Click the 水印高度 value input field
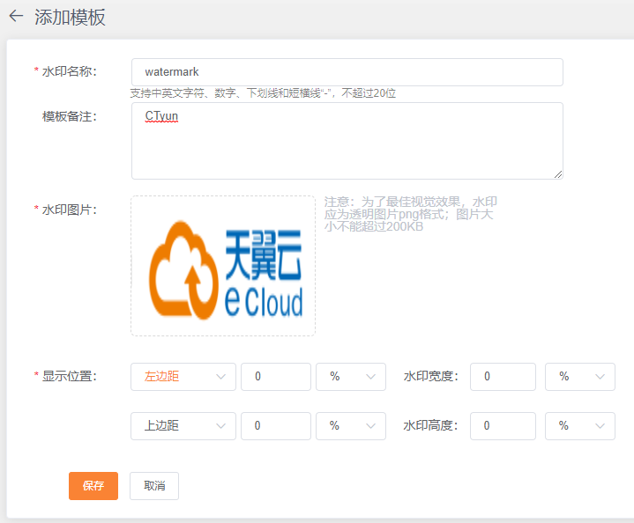Screen dimensions: 634x523 (503, 425)
